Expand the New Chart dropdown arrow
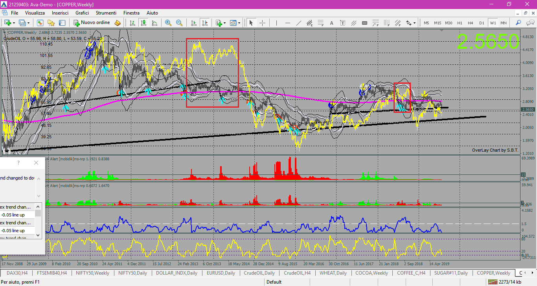 [14, 23]
